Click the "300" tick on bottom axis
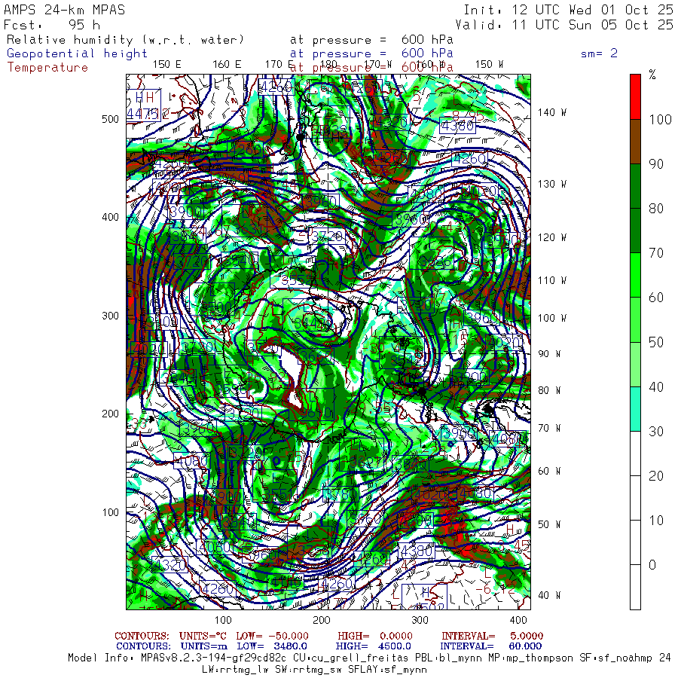678x678 pixels. [420, 619]
